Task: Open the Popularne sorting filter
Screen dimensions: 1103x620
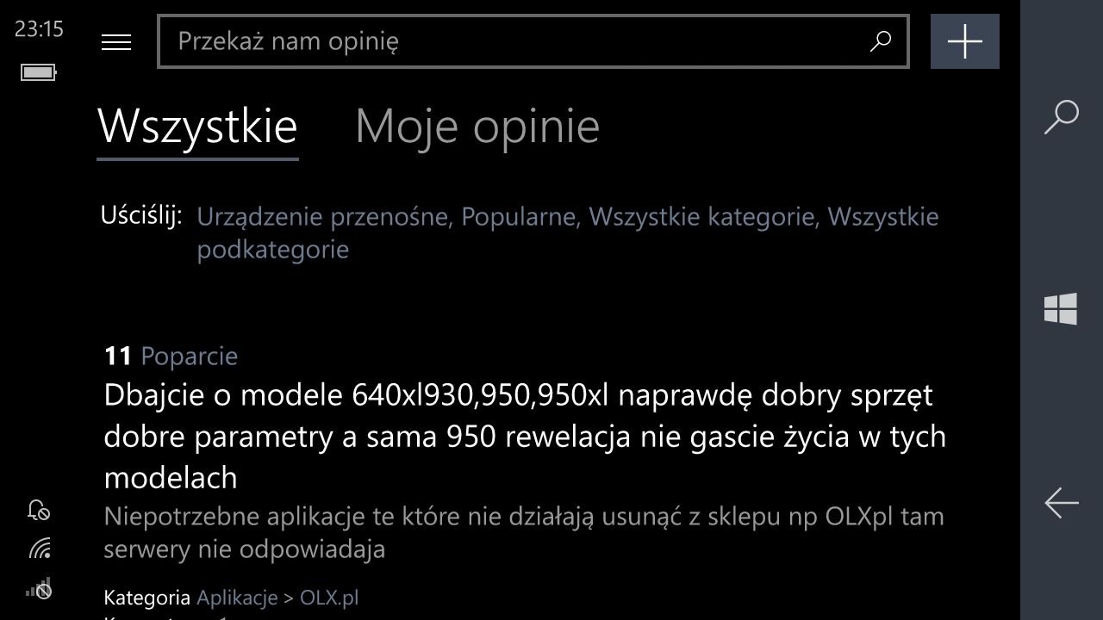Action: tap(518, 216)
